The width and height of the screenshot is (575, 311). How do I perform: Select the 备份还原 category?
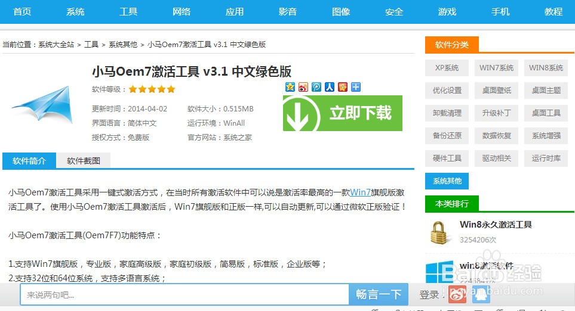pyautogui.click(x=447, y=136)
